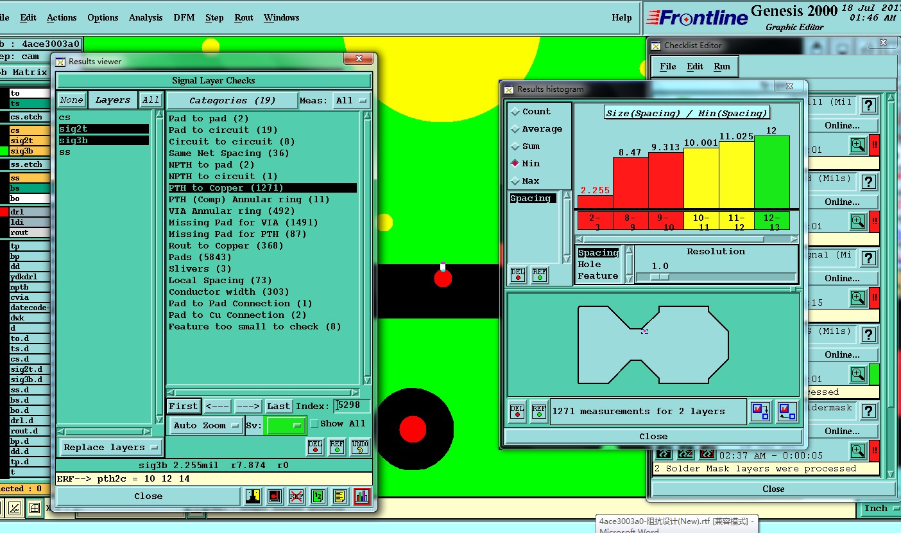Select drl layer in the layer sidebar
Viewport: 901px width, 533px height.
(x=30, y=212)
